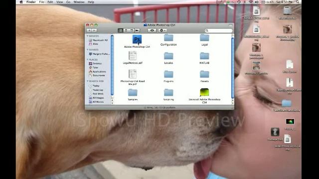Open the Go menu

(68, 2)
